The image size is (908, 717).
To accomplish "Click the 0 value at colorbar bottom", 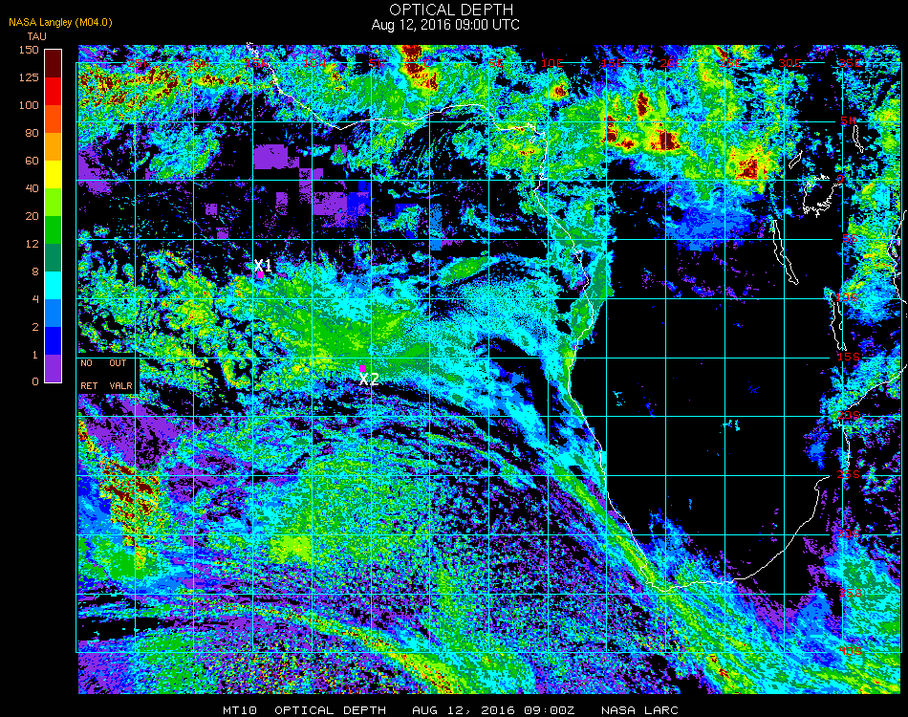I will click(35, 381).
